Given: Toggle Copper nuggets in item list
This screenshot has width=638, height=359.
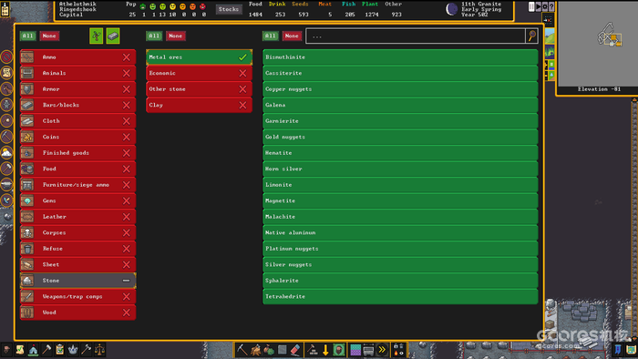Looking at the screenshot, I should (400, 89).
